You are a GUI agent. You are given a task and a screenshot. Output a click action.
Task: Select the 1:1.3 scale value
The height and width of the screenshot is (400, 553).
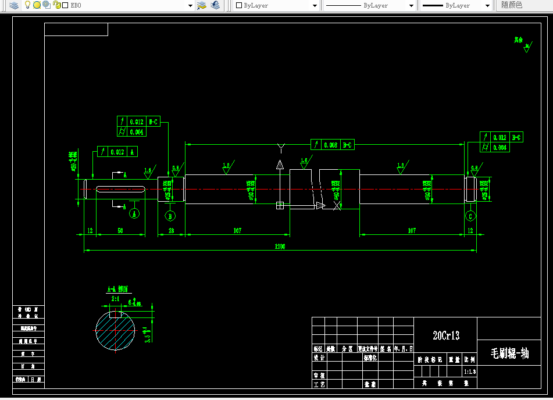(470, 372)
